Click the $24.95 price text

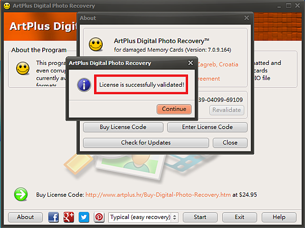click(x=248, y=195)
